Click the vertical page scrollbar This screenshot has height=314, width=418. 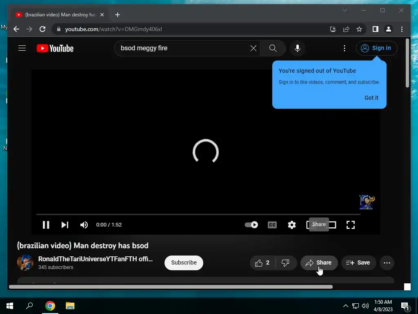click(407, 63)
